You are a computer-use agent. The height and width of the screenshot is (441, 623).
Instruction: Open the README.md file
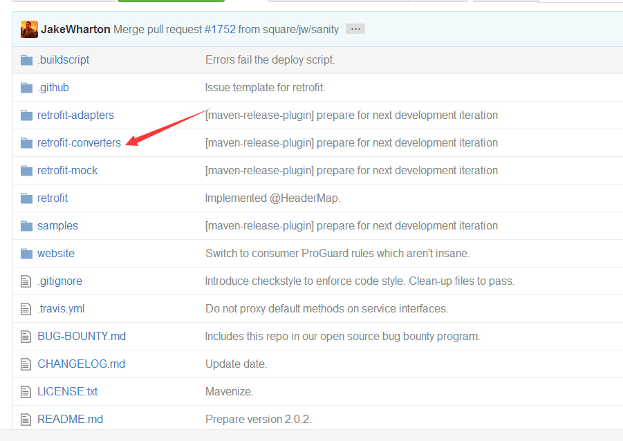(70, 419)
